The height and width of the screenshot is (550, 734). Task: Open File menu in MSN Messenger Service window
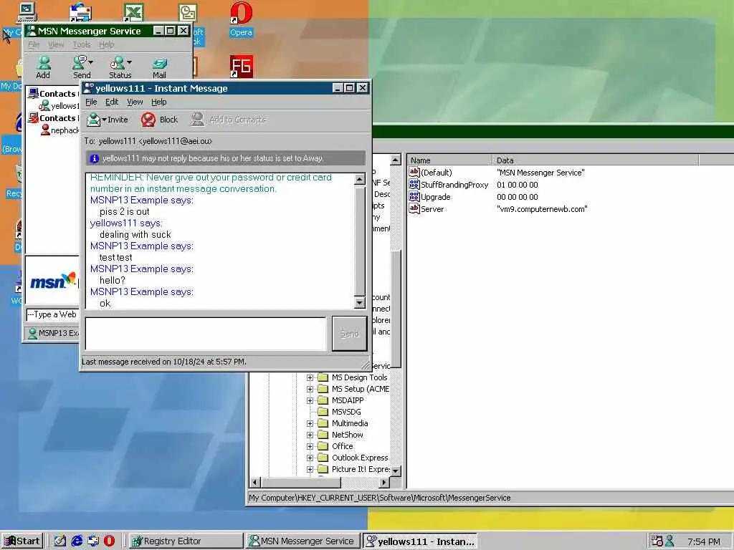point(34,44)
